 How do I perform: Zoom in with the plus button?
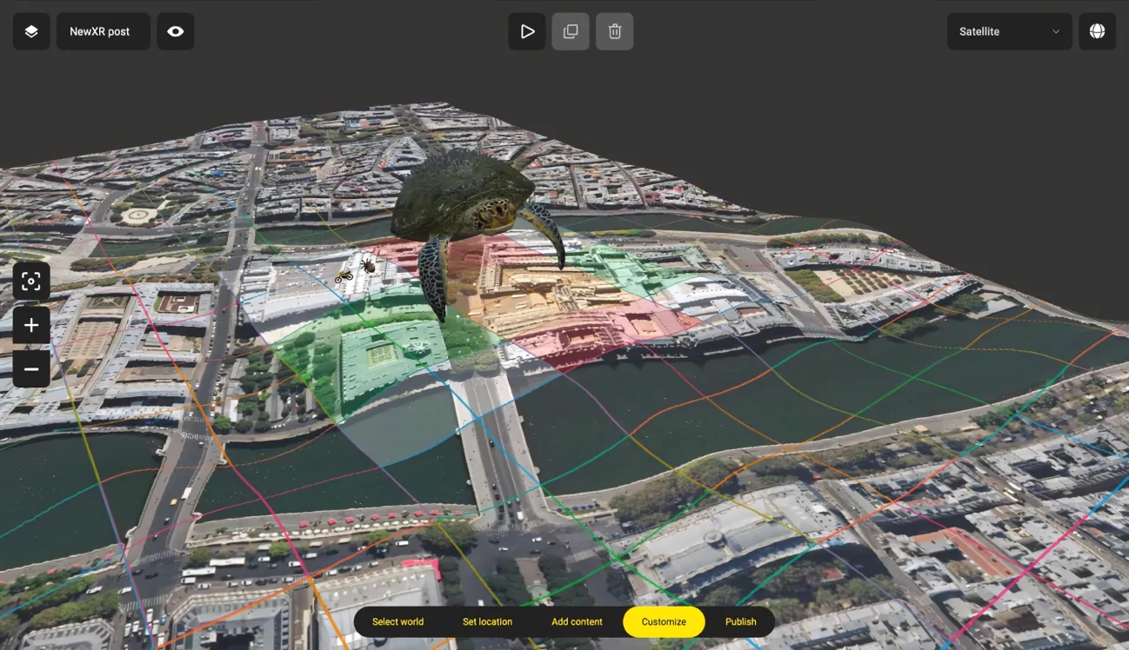tap(31, 325)
